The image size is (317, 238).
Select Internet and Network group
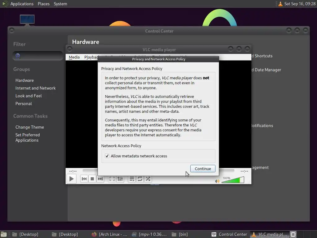pos(36,88)
